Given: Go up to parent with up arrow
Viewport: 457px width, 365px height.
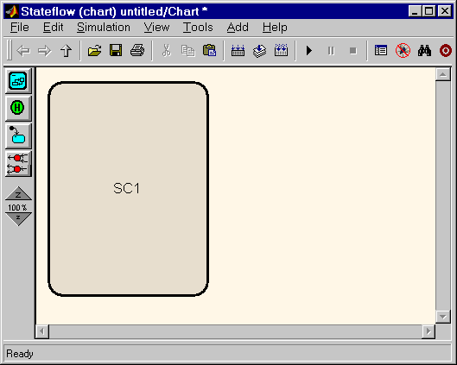Looking at the screenshot, I should coord(67,51).
